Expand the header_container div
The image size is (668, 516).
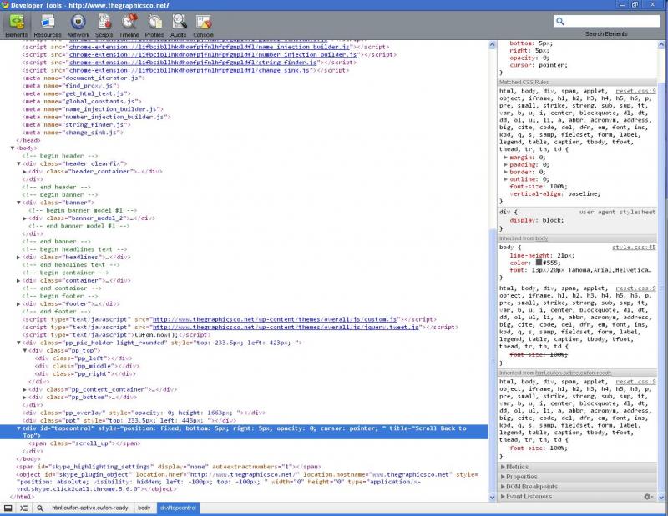click(25, 172)
